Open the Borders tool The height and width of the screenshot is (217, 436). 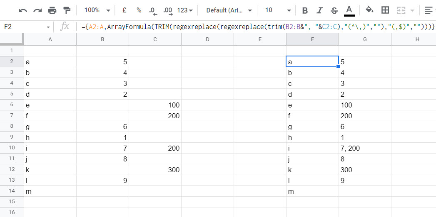pyautogui.click(x=385, y=10)
